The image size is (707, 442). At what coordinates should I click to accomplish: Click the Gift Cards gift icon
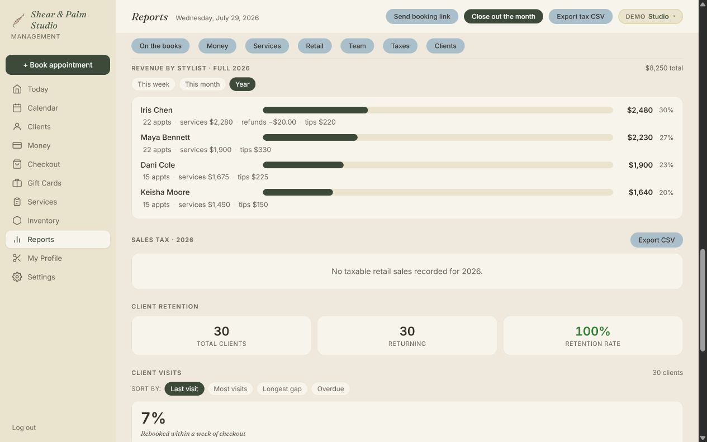17,183
